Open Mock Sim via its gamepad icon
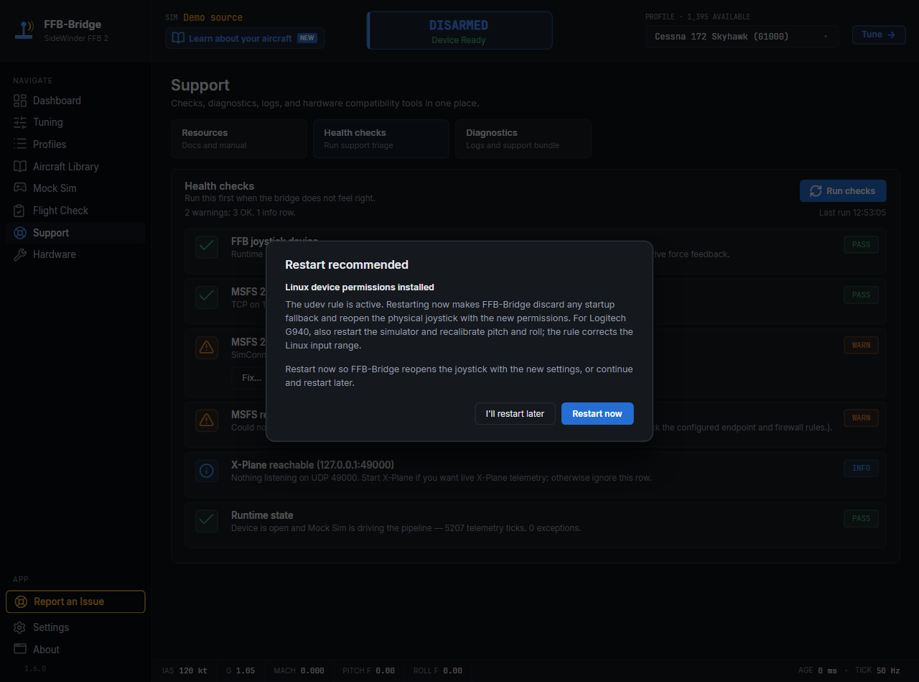This screenshot has width=919, height=682. 20,188
